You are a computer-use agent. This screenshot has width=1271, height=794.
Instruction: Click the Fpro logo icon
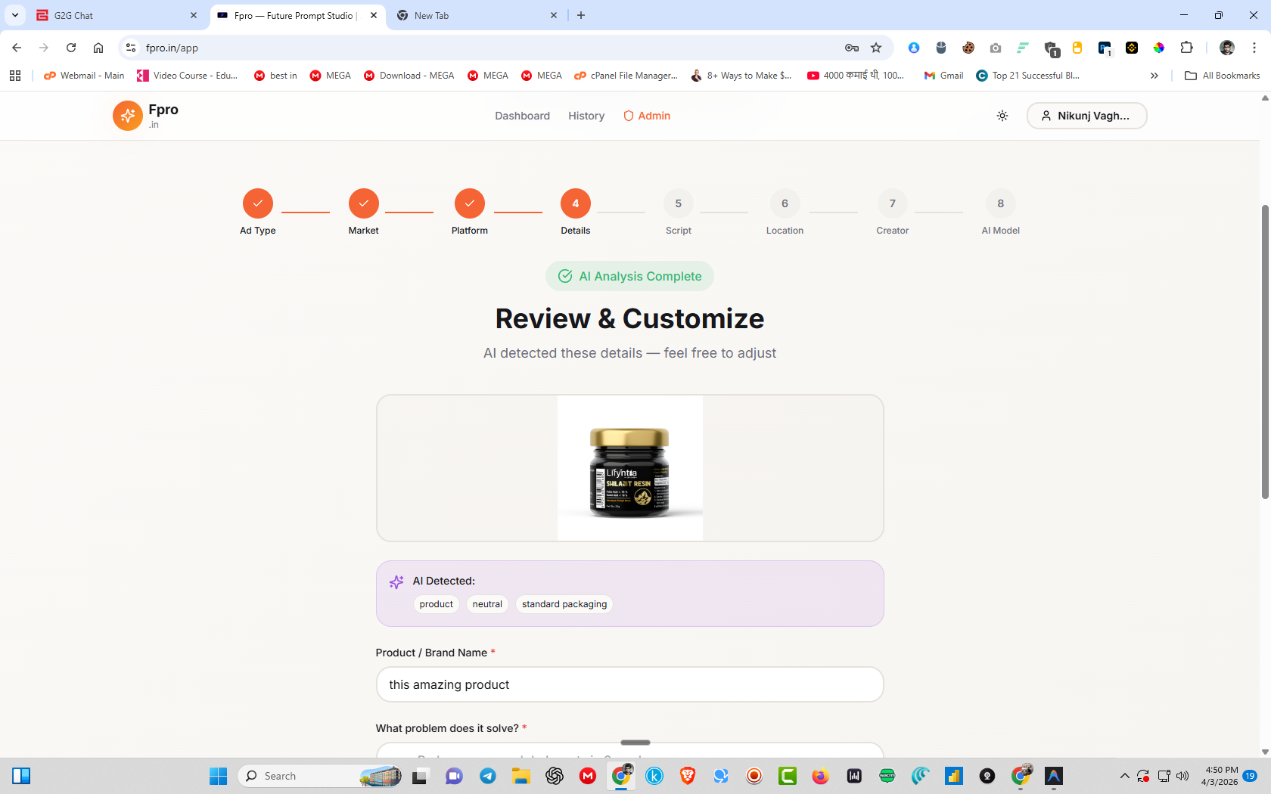point(127,116)
